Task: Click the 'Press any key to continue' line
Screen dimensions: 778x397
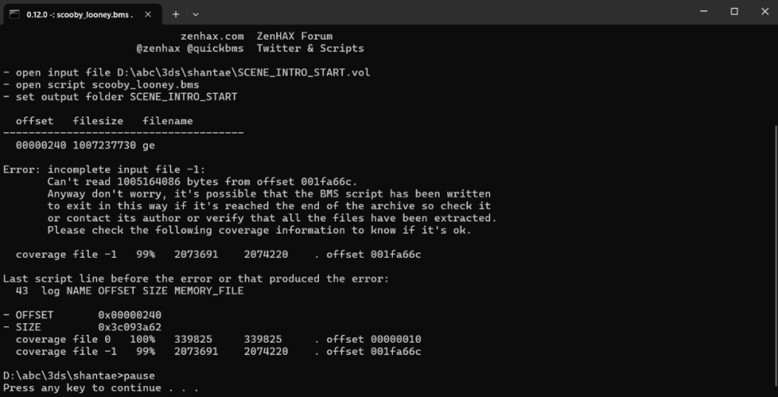Action: 101,388
